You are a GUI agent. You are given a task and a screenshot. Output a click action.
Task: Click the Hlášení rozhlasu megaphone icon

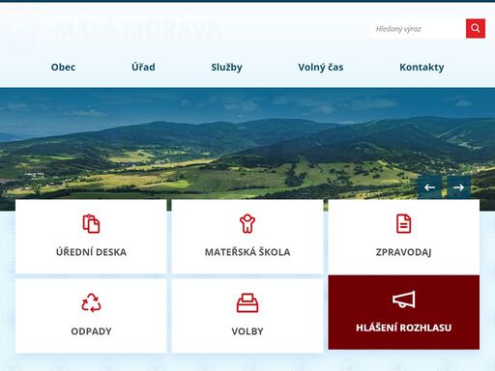[x=403, y=300]
